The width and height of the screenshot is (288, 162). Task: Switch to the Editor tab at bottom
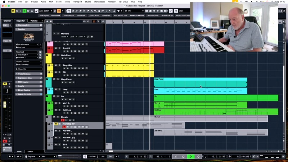click(x=30, y=152)
